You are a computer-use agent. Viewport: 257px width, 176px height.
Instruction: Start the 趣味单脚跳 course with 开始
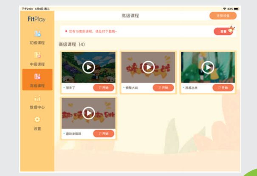point(104,133)
